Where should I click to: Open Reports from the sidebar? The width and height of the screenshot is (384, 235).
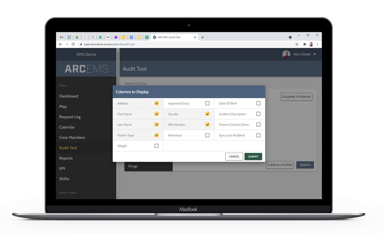(x=66, y=158)
